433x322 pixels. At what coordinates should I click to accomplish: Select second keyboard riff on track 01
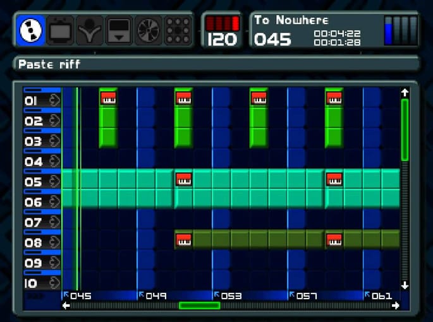pyautogui.click(x=184, y=98)
